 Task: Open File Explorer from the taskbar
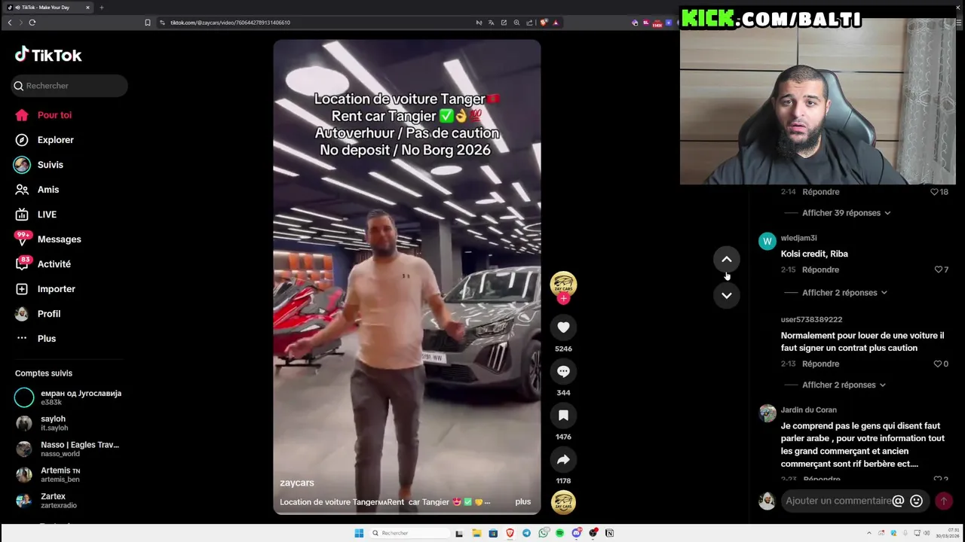pyautogui.click(x=476, y=533)
